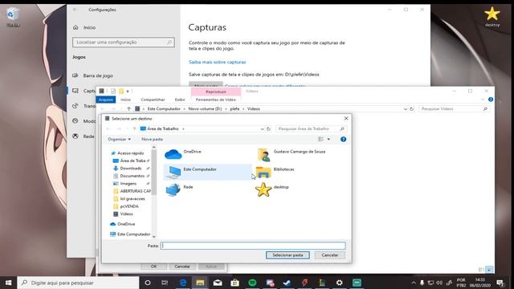Open Início tab in Explorer ribbon

click(125, 100)
